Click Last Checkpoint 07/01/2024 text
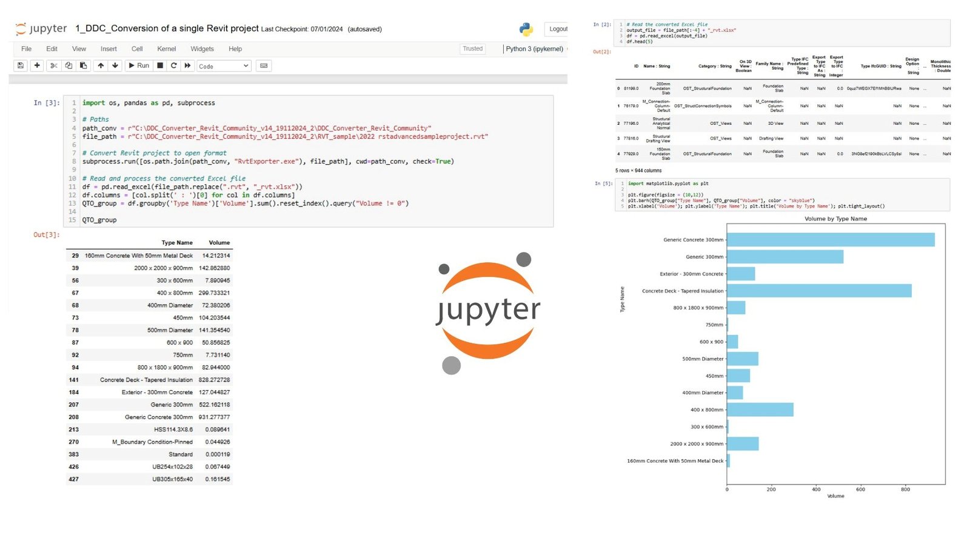Screen dimensions: 970x533 tap(302, 29)
